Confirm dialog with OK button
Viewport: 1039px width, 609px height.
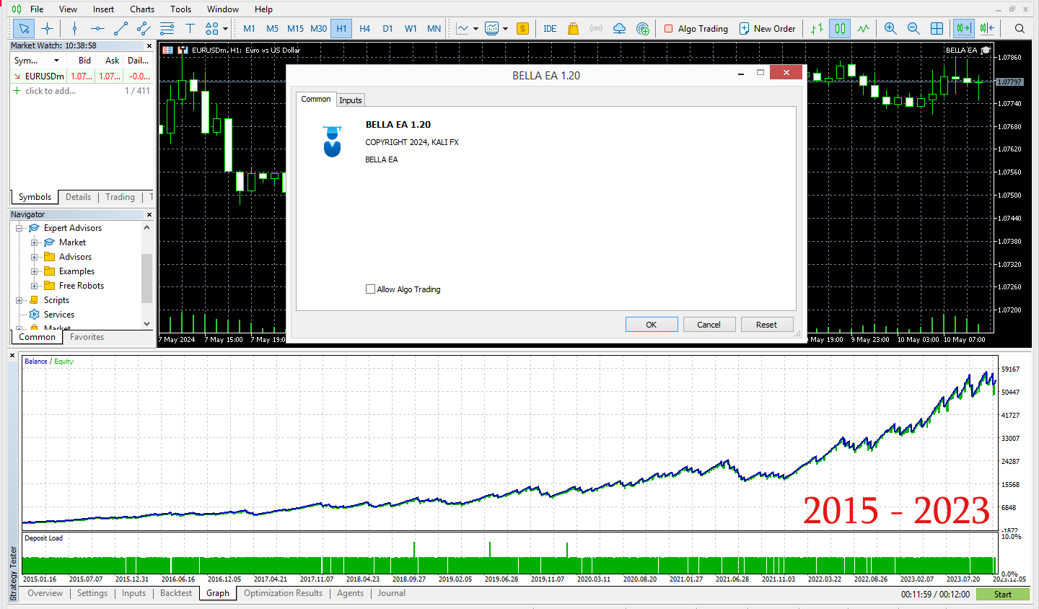tap(652, 325)
